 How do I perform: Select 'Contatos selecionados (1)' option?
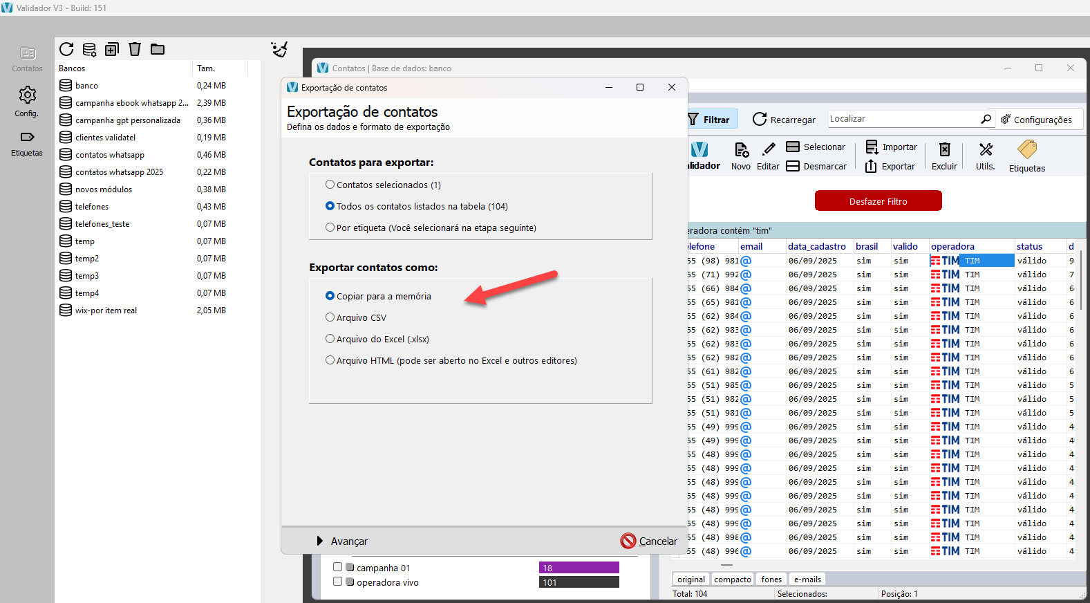point(330,185)
